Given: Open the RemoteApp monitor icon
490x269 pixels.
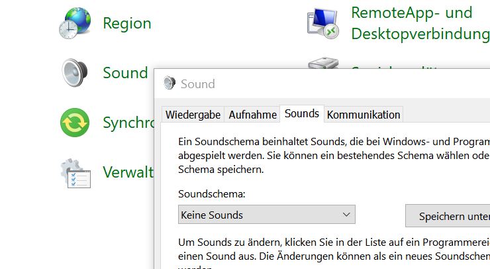Looking at the screenshot, I should pyautogui.click(x=322, y=23).
